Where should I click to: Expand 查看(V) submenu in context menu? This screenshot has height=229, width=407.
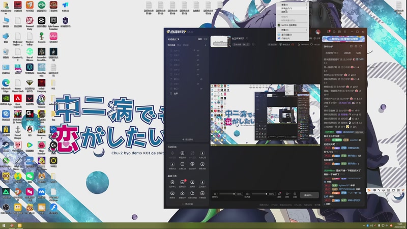pyautogui.click(x=292, y=5)
